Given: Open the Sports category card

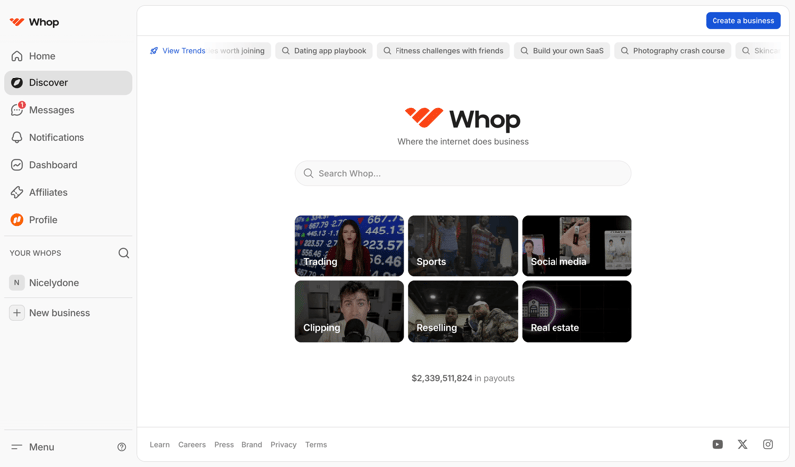Looking at the screenshot, I should (463, 246).
